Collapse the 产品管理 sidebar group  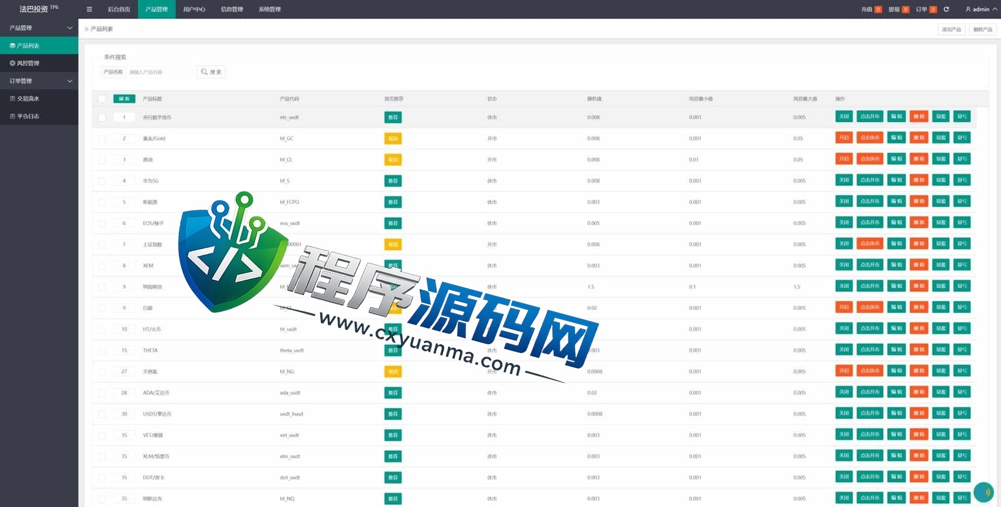pyautogui.click(x=39, y=28)
